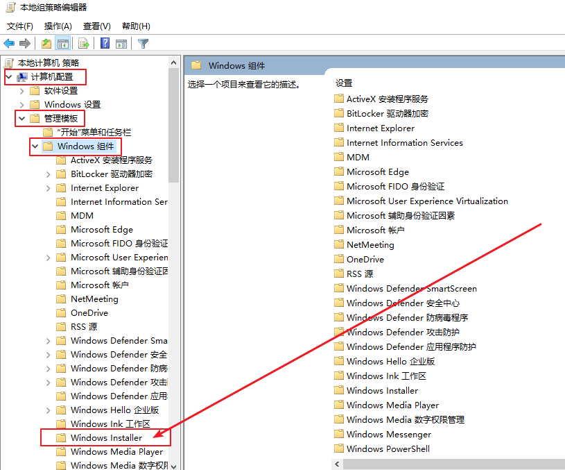565x470 pixels.
Task: Expand the Internet Explorer node in tree
Action: (48, 188)
